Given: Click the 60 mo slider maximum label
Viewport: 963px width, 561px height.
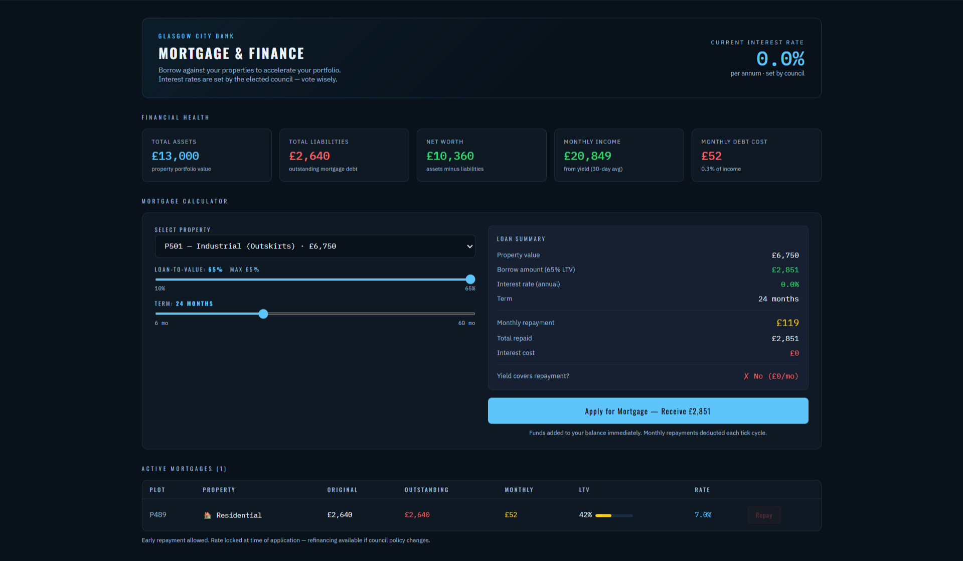Looking at the screenshot, I should pyautogui.click(x=466, y=323).
